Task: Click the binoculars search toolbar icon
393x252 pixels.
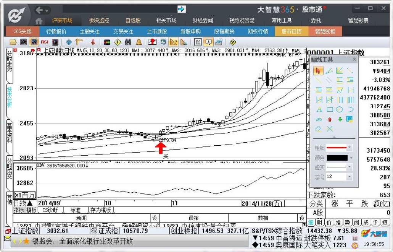Action: coord(128,42)
